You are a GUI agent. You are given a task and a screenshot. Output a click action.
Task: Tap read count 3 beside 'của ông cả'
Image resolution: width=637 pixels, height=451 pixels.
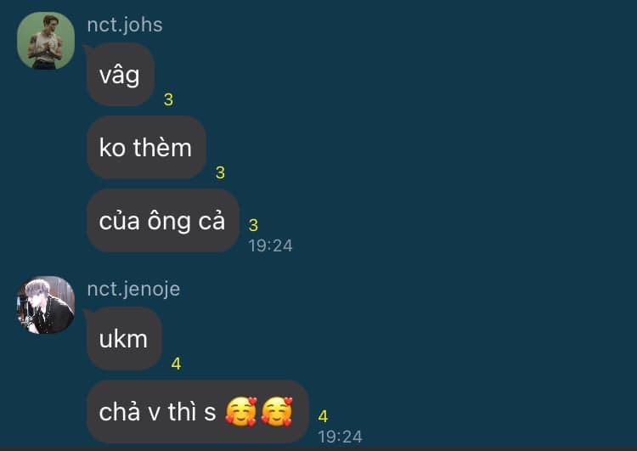click(253, 225)
